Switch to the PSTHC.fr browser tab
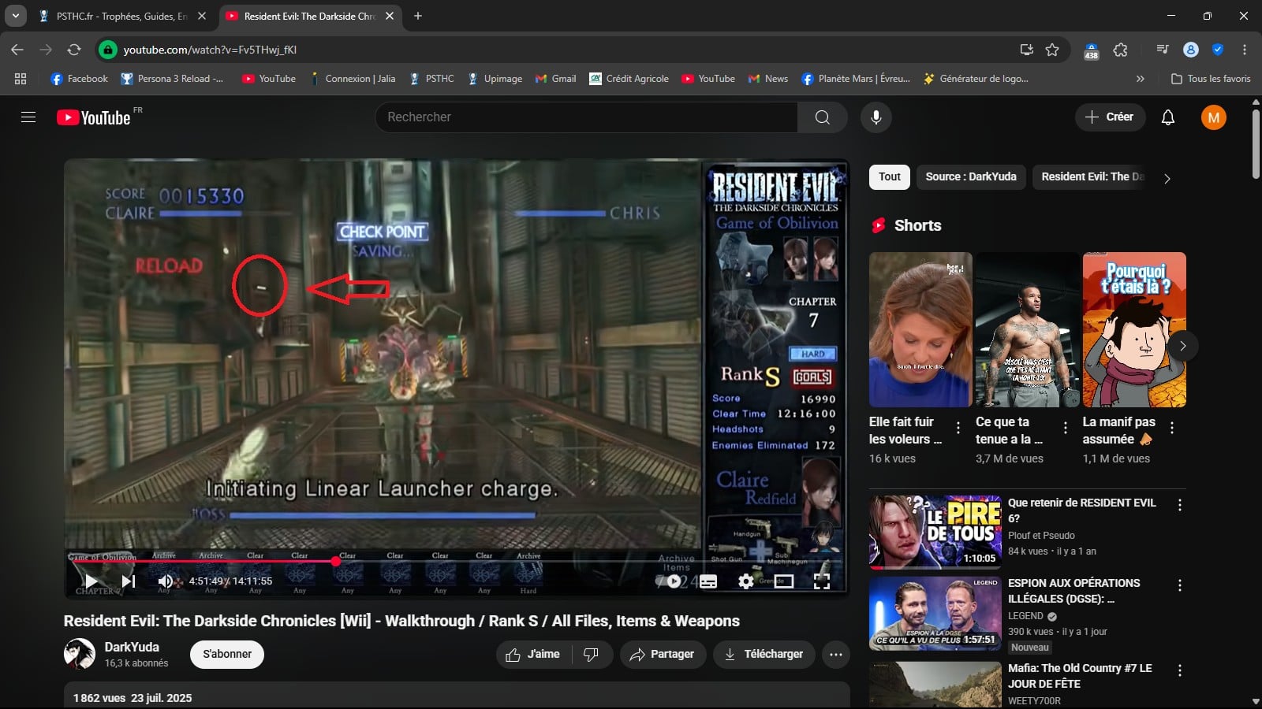Image resolution: width=1262 pixels, height=709 pixels. tap(122, 16)
